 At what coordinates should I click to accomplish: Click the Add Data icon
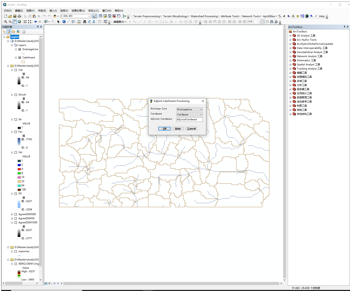point(54,16)
